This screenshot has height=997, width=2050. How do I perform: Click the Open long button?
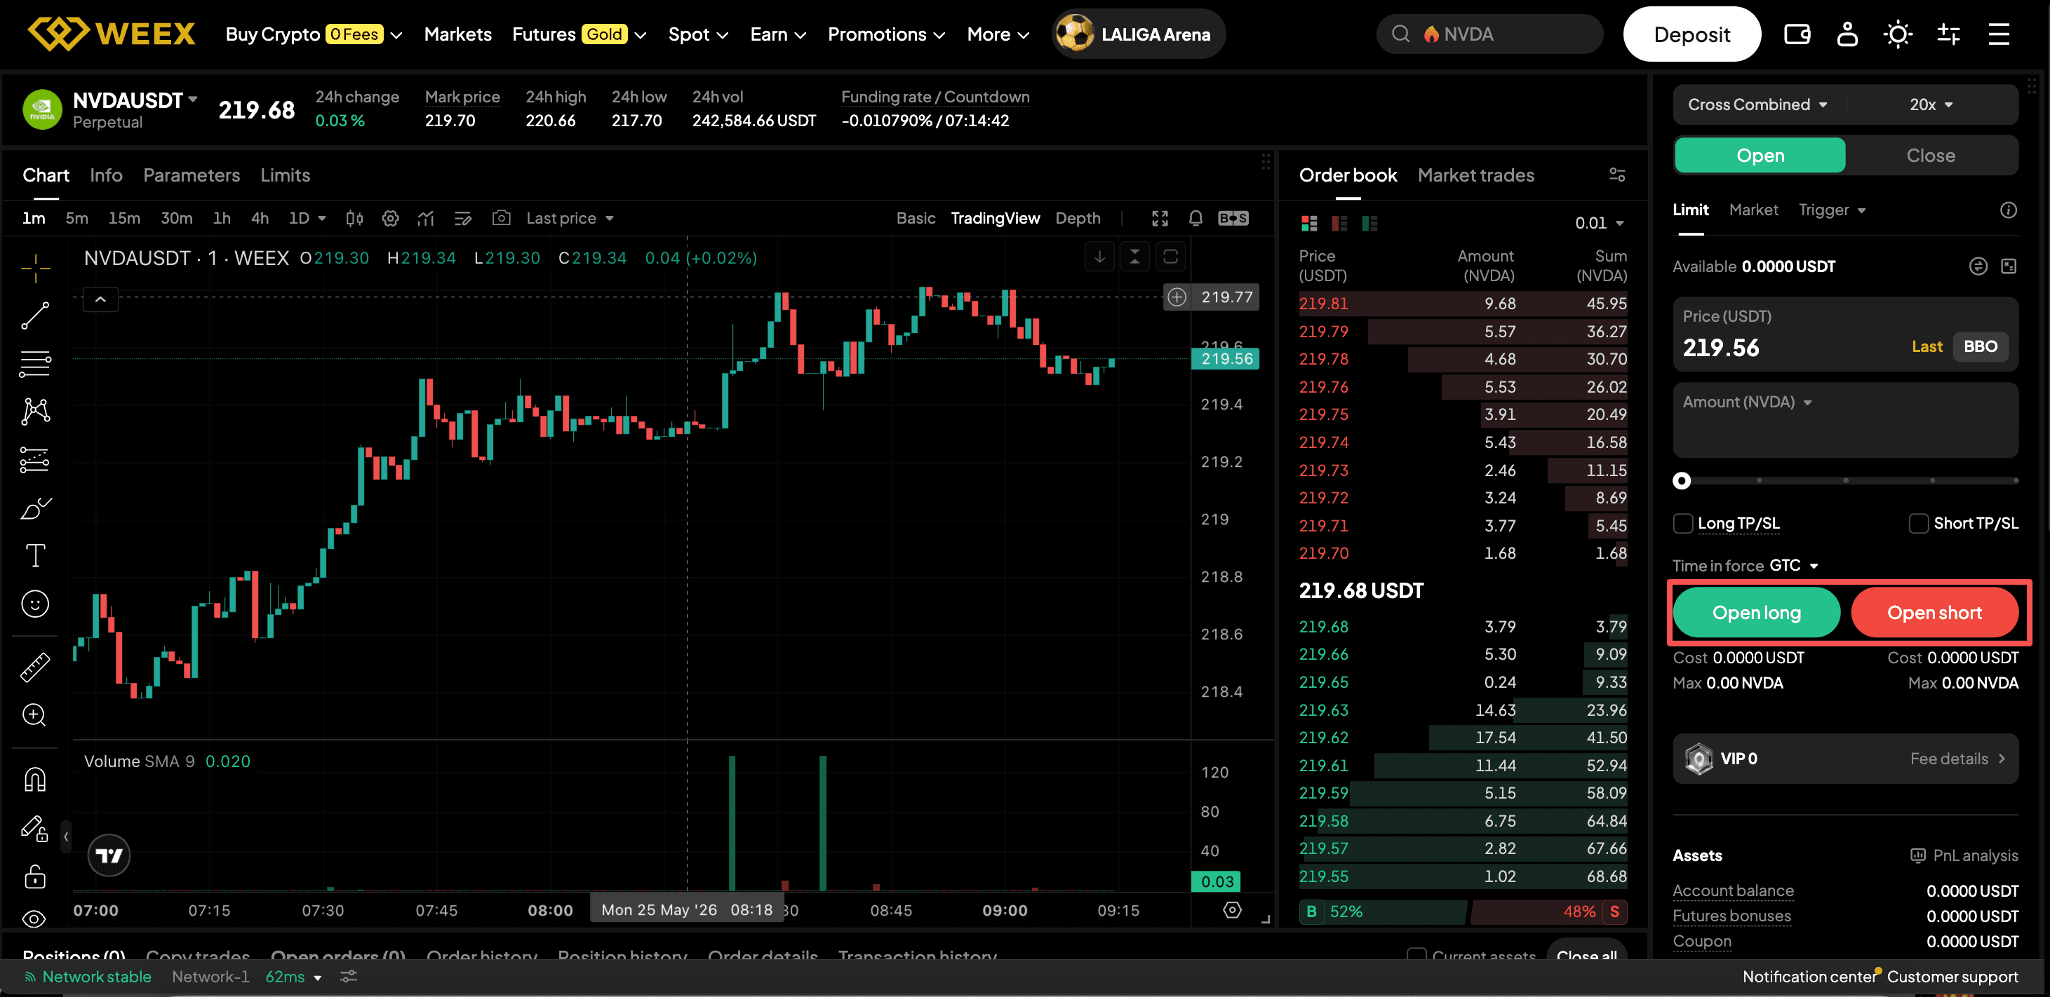(1756, 612)
